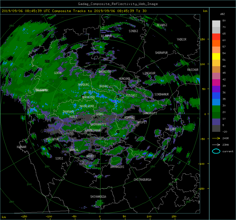
Task: Click the Gadag Composite Reflectivity title text
Action: (118, 4)
